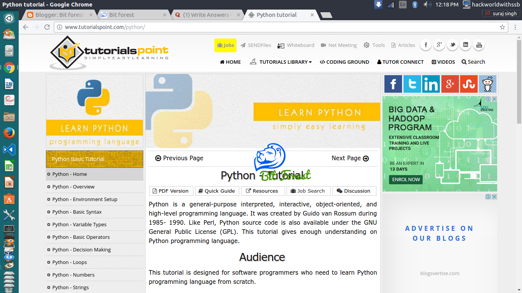522x293 pixels.
Task: Open header round YouTube icon
Action: (479, 45)
